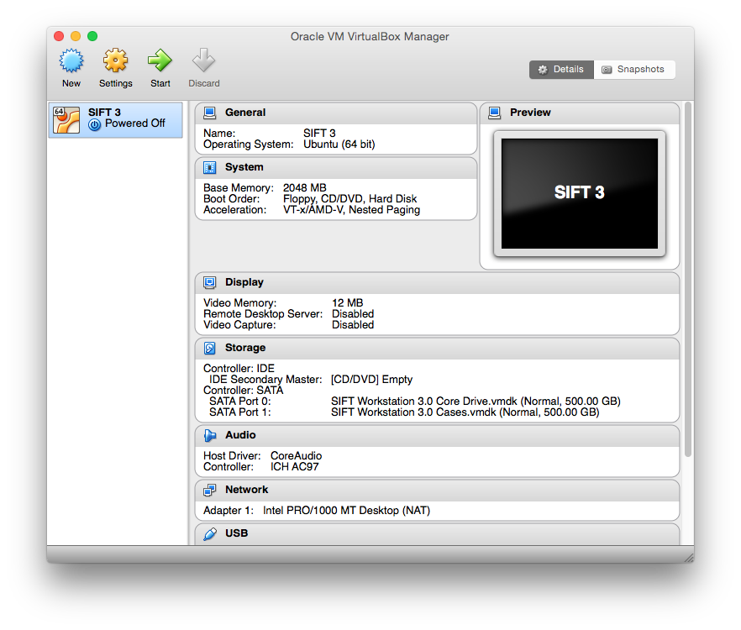Click the Powered Off status icon

pyautogui.click(x=94, y=125)
